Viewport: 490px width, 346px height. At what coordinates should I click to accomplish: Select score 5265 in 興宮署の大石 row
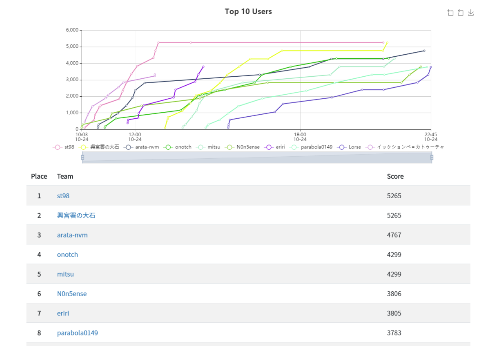click(x=394, y=215)
